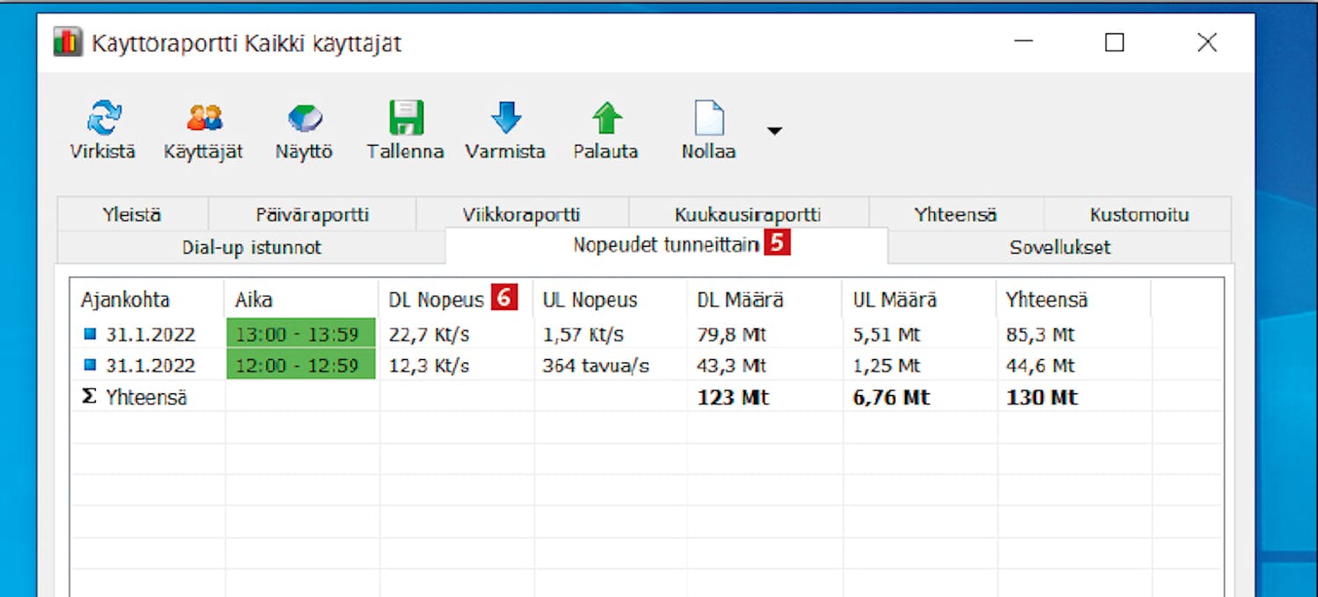Click the Nollaa reset page icon
1318x597 pixels.
point(708,119)
